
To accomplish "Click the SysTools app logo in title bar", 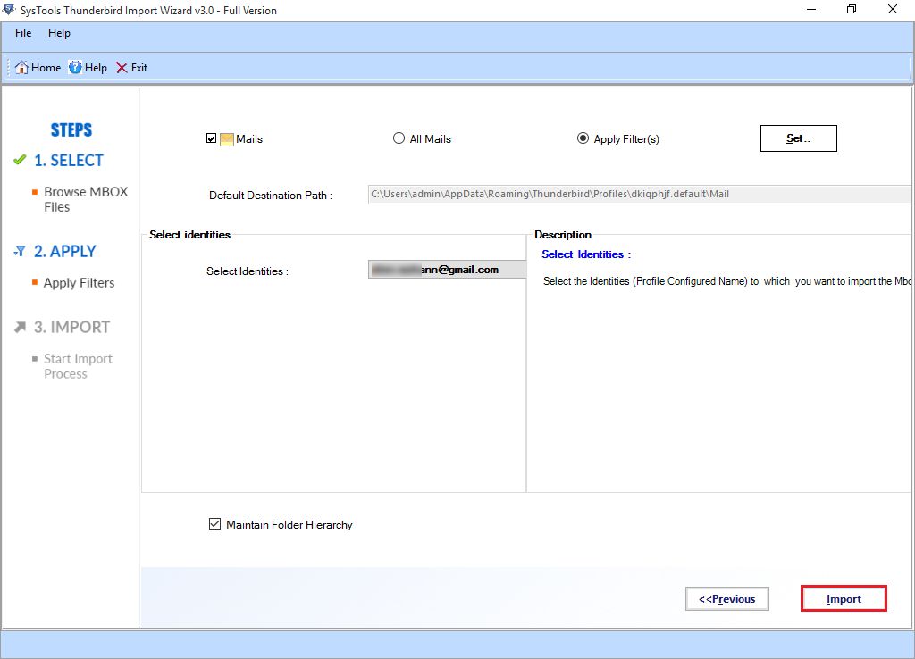I will pyautogui.click(x=9, y=10).
